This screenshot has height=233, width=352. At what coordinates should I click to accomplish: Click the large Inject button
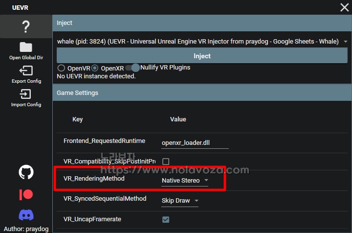pyautogui.click(x=202, y=56)
